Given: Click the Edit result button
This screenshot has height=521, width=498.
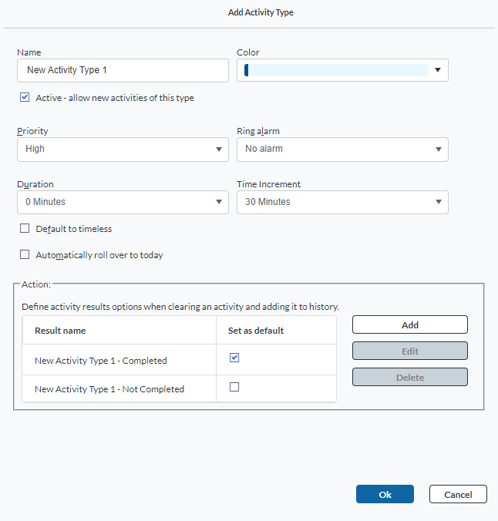Looking at the screenshot, I should 410,351.
